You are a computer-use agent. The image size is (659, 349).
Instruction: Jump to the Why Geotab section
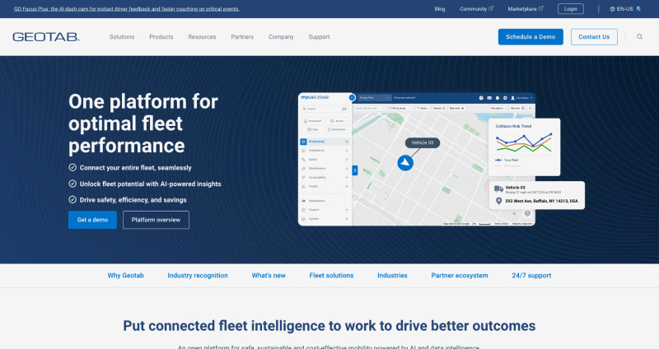click(x=126, y=276)
